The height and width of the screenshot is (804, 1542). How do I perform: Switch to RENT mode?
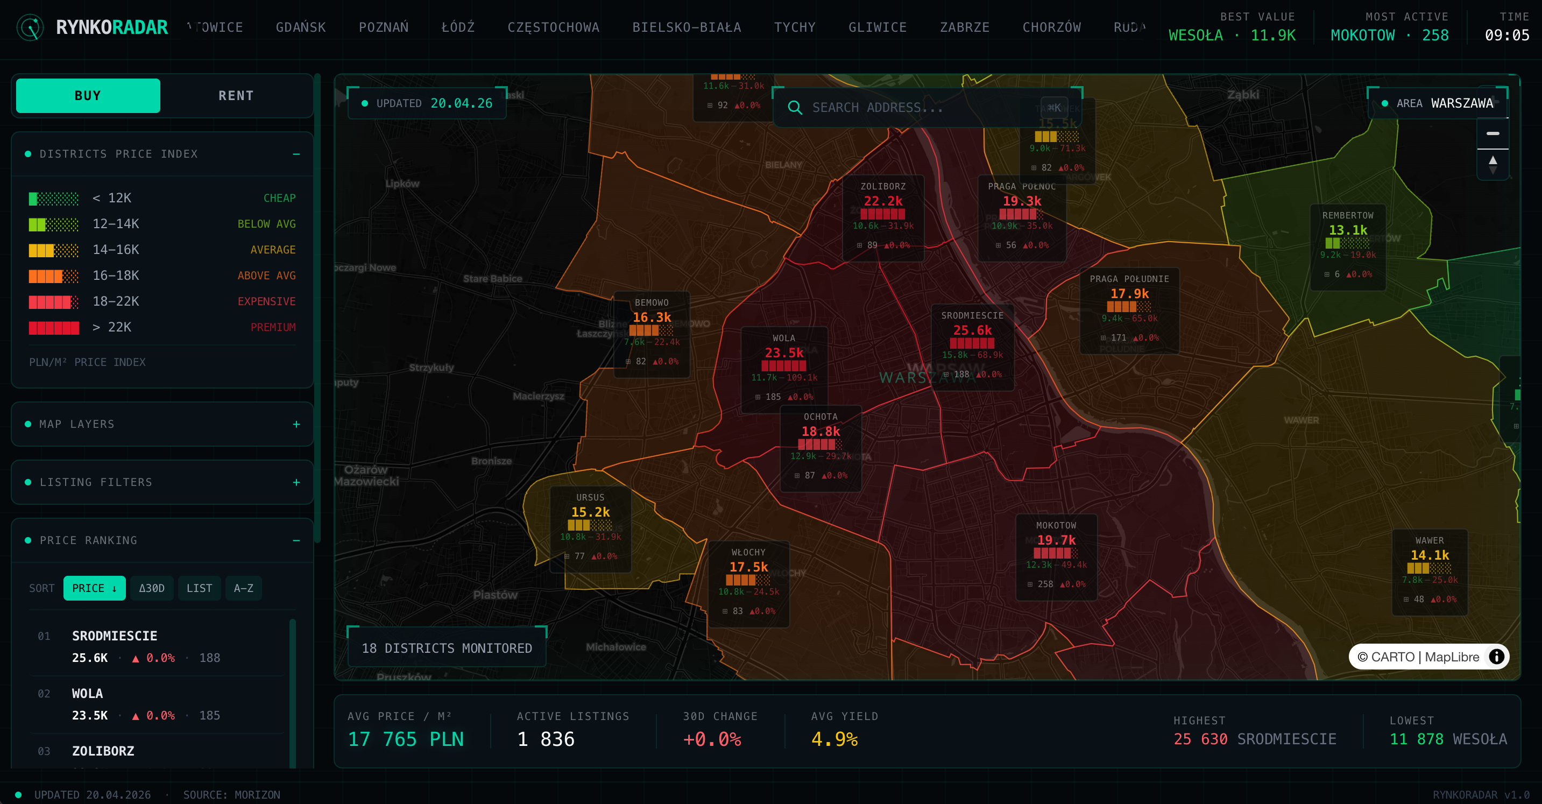click(x=236, y=96)
